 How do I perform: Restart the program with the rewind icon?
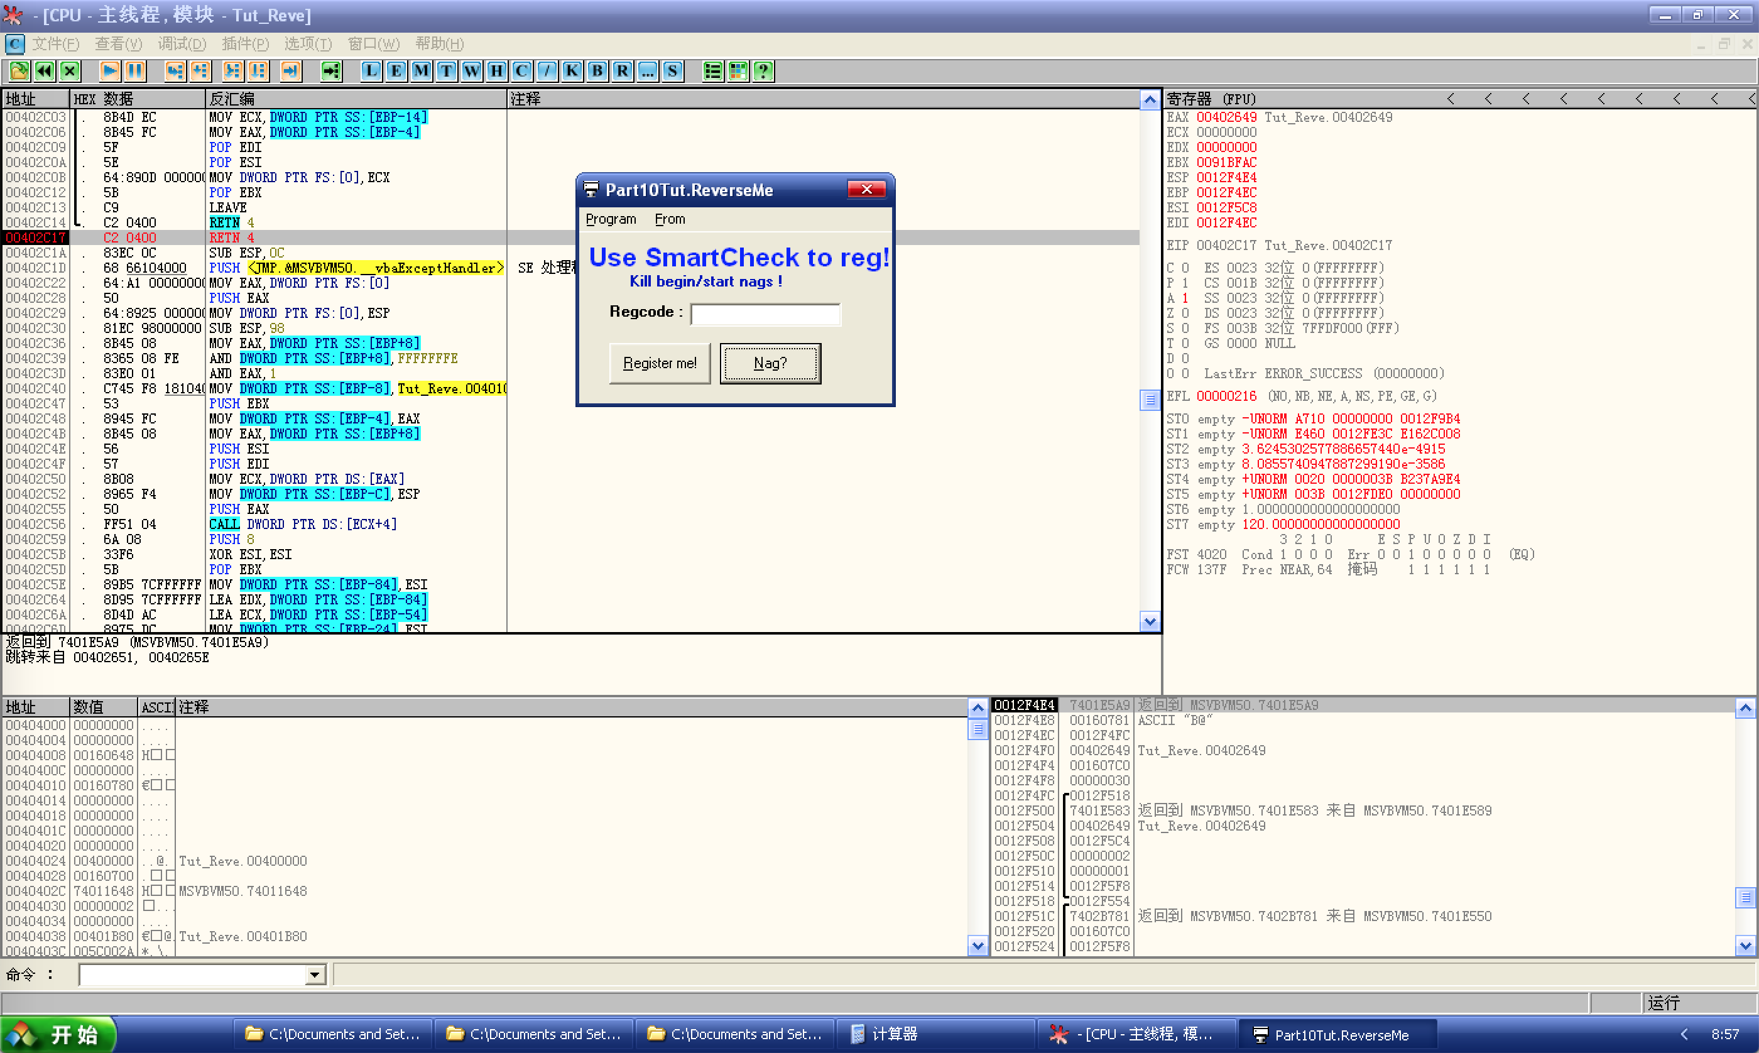[x=45, y=71]
